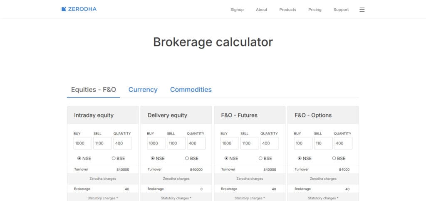
Task: Click the F&O - Futures BUY field
Action: [230, 143]
